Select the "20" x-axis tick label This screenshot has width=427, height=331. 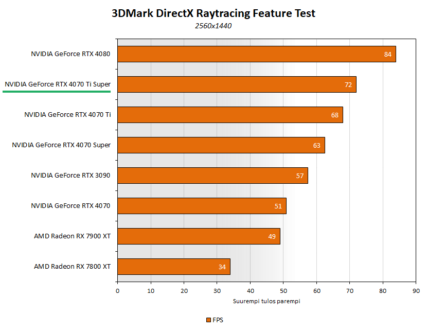pos(184,291)
